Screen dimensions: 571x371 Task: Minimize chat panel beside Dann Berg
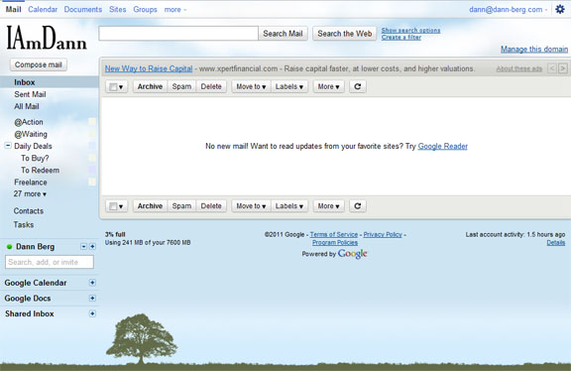coord(83,247)
